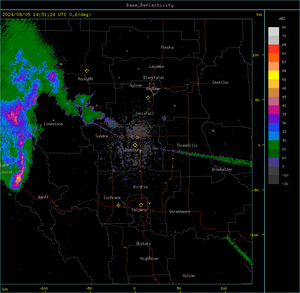Click the white plus marker north of Drumheller

[213, 130]
